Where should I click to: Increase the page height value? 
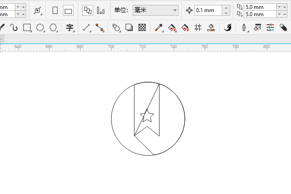pos(23,14)
